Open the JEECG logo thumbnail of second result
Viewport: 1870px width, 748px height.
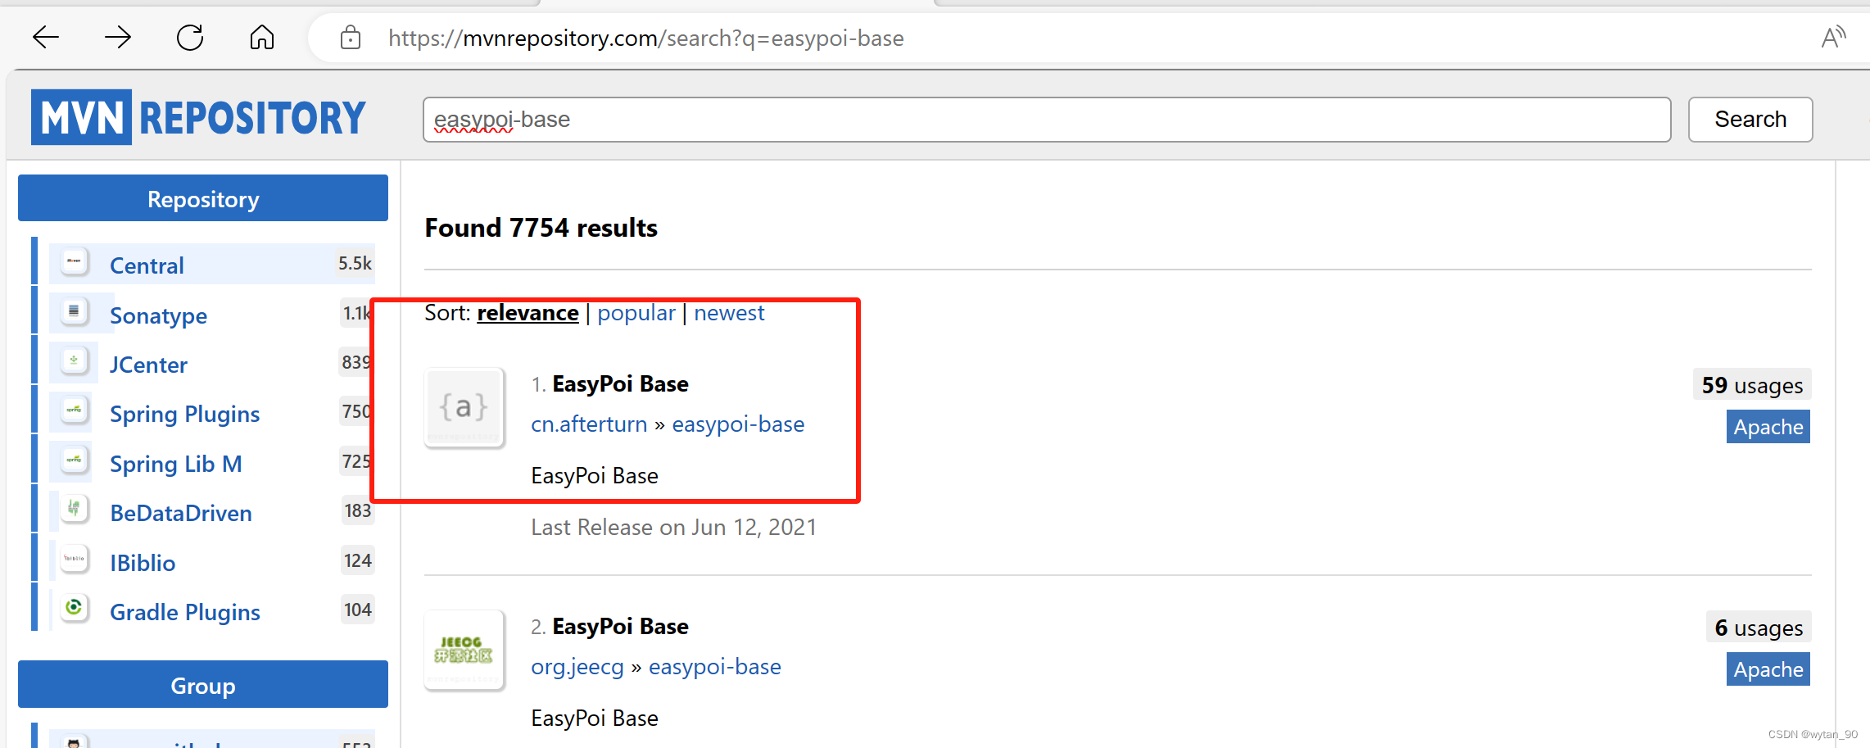point(464,650)
